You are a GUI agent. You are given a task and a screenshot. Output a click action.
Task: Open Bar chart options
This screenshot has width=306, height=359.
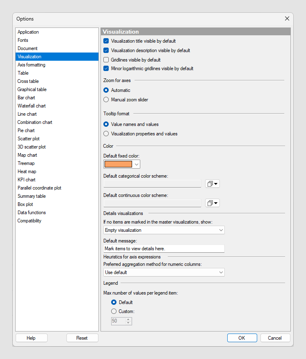pyautogui.click(x=57, y=98)
